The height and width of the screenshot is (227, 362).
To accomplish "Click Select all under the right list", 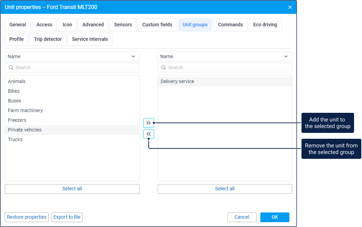I will (225, 189).
